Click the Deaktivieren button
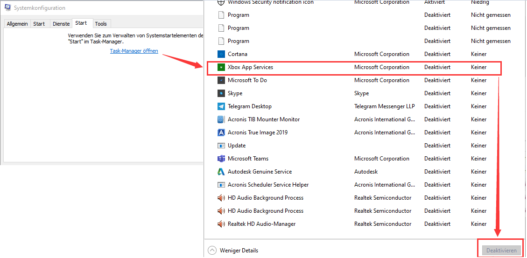The width and height of the screenshot is (527, 258). 501,251
